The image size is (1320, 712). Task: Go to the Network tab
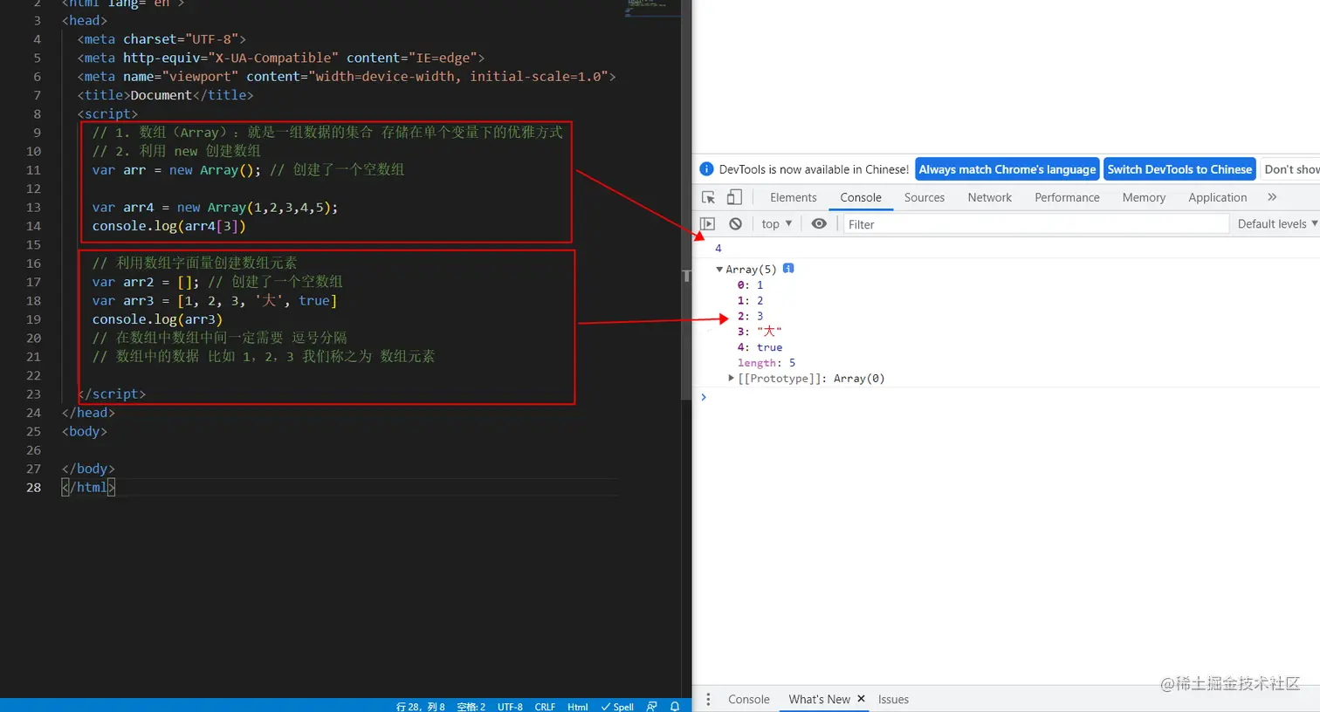click(990, 197)
